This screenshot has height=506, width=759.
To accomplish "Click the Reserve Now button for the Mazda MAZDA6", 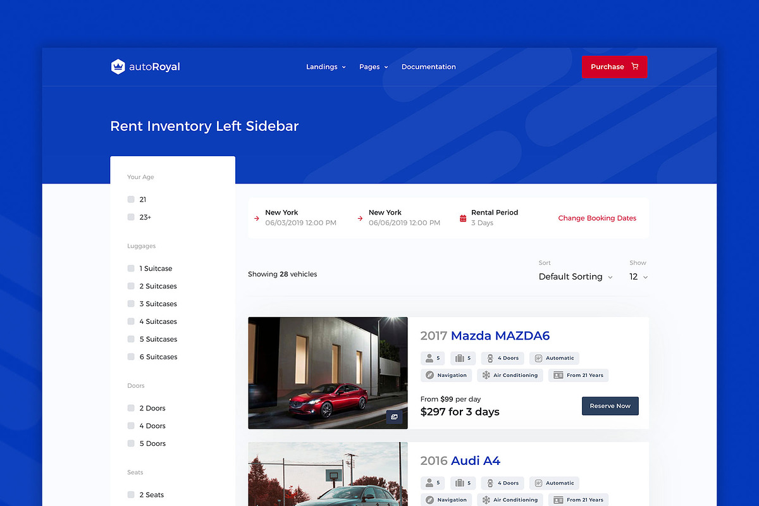I will [x=610, y=406].
